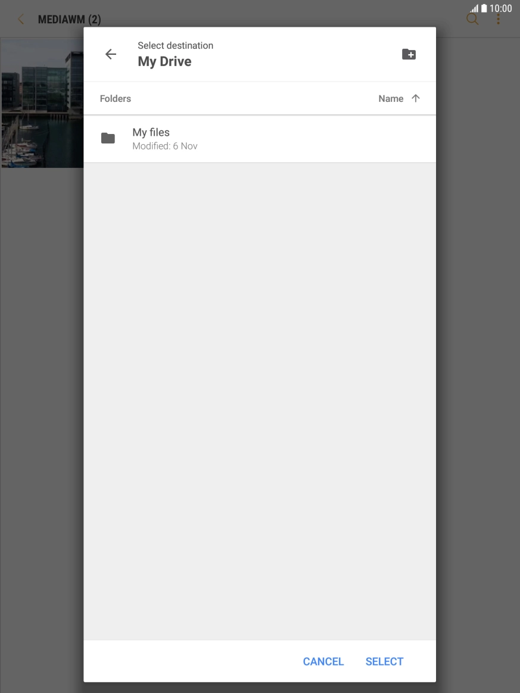Open the overflow menu with three dots
520x693 pixels.
point(499,18)
